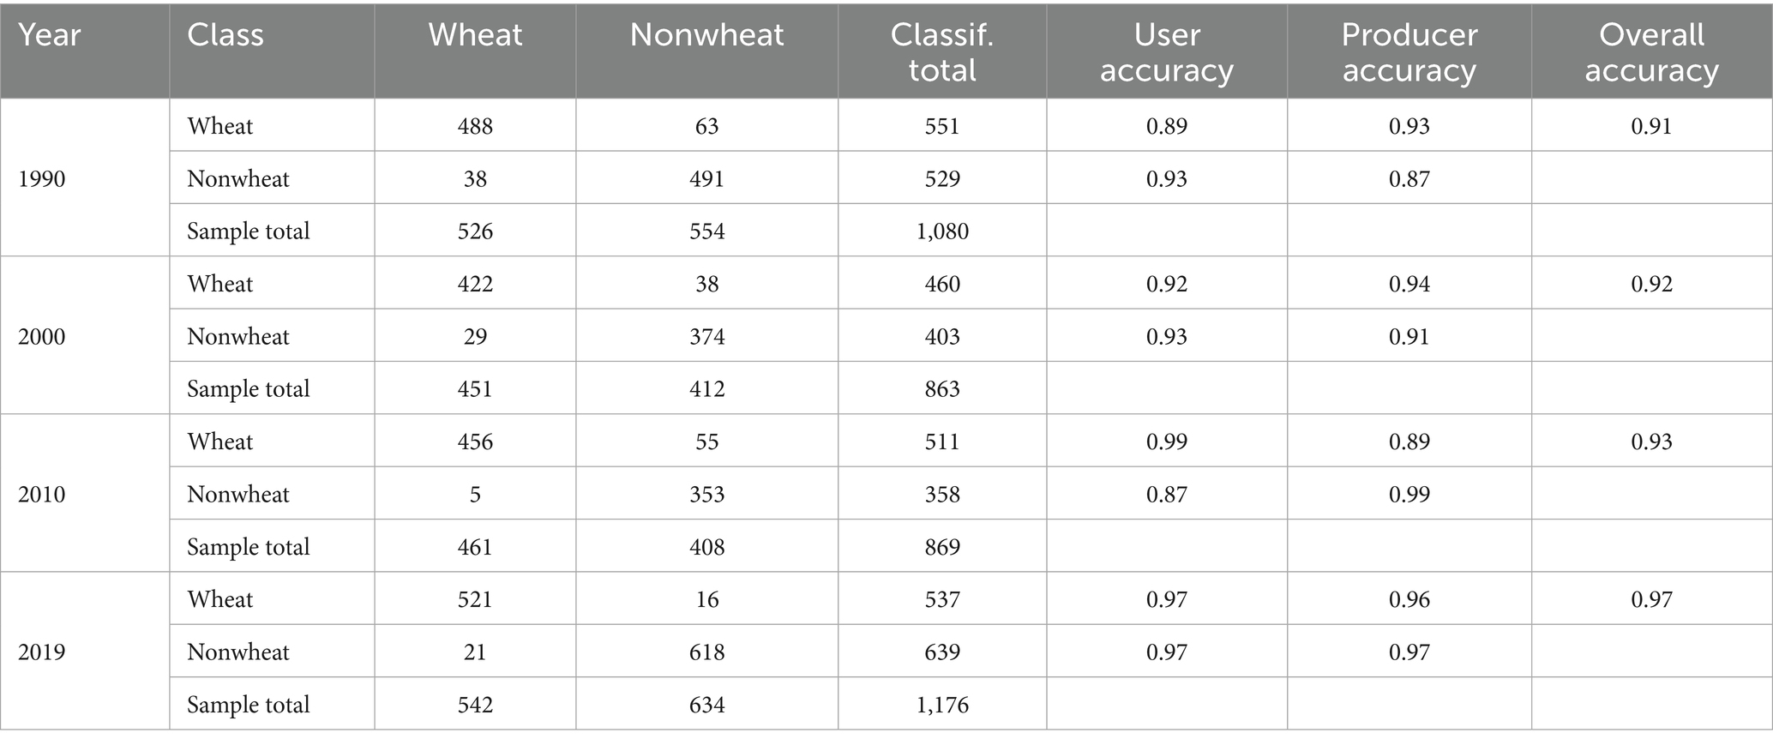This screenshot has width=1773, height=745.
Task: Click the Class column header
Action: (x=225, y=35)
